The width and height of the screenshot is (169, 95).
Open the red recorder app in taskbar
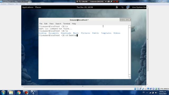[26, 93]
